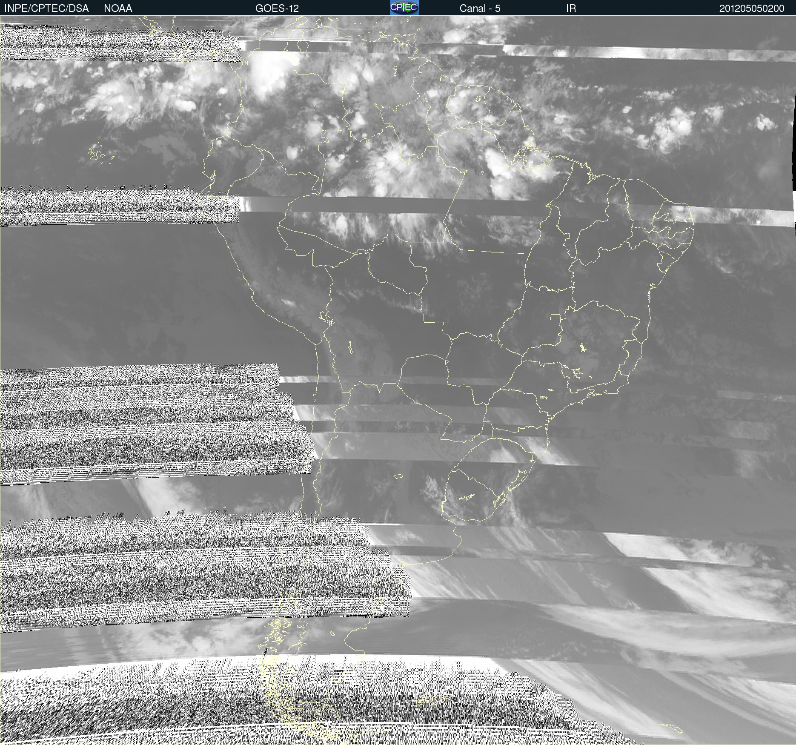
Task: Select the INPE/CPTEC/DSA header label
Action: pos(46,8)
